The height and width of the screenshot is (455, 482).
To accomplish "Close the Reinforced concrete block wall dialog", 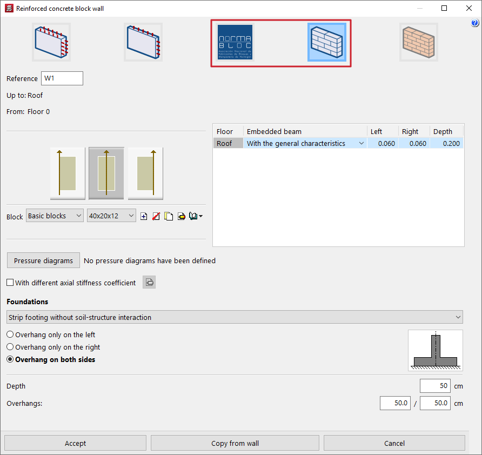I will (469, 8).
